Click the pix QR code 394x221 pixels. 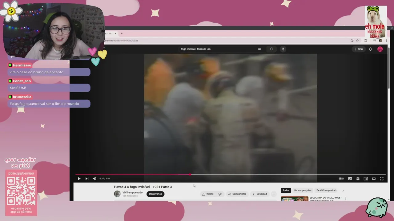pyautogui.click(x=21, y=191)
